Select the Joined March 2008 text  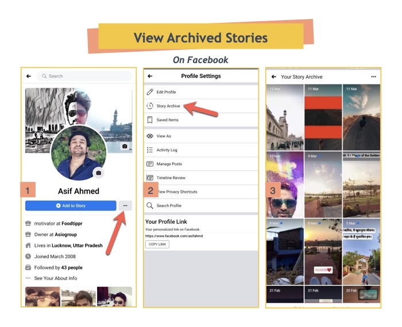tap(55, 256)
